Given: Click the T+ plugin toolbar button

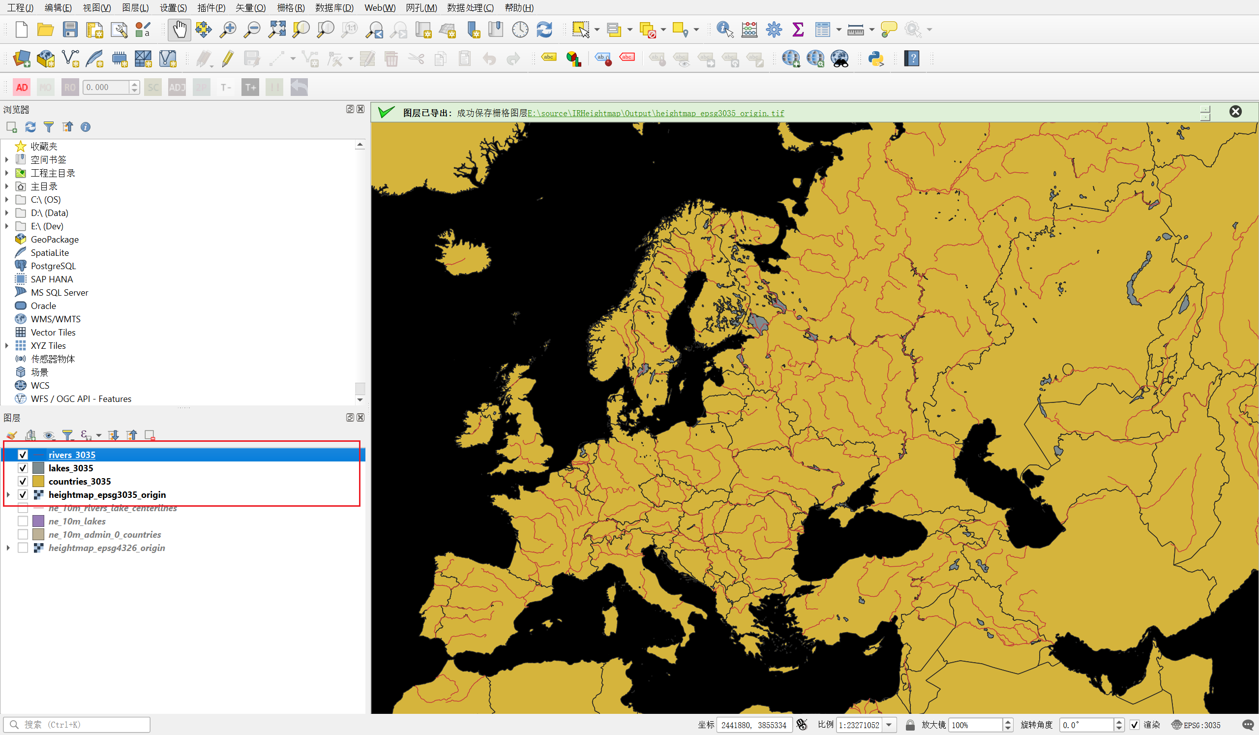Looking at the screenshot, I should 250,88.
